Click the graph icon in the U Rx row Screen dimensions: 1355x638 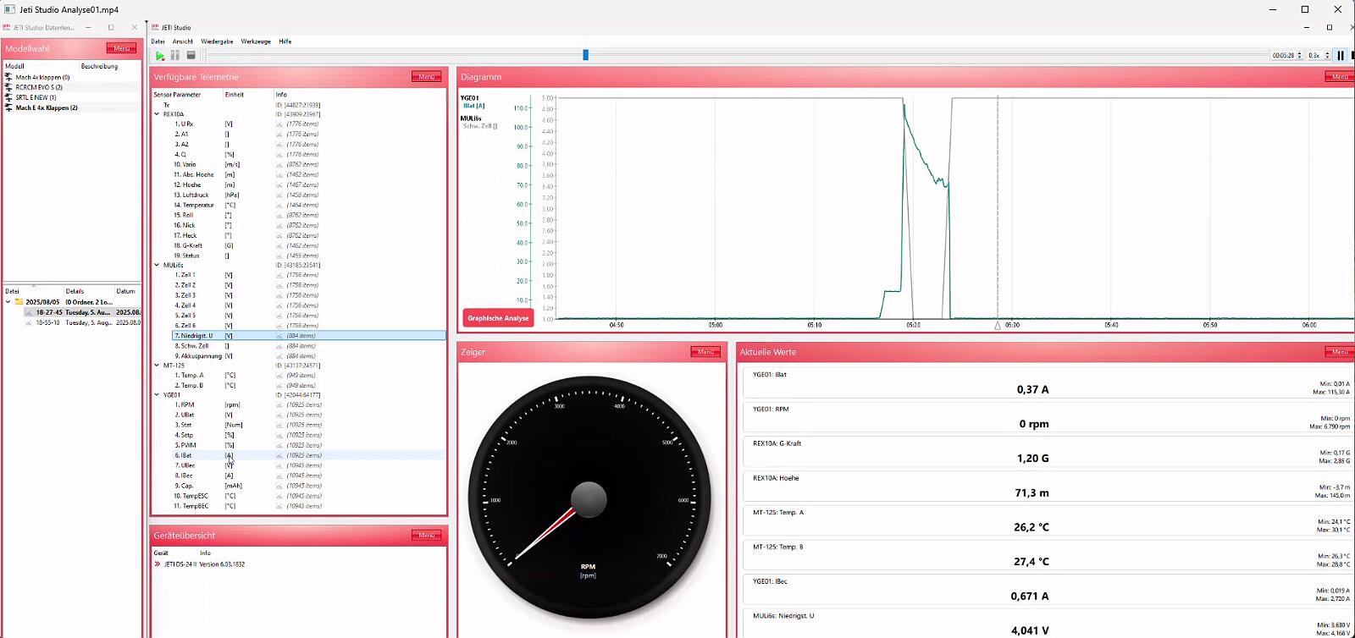coord(279,124)
